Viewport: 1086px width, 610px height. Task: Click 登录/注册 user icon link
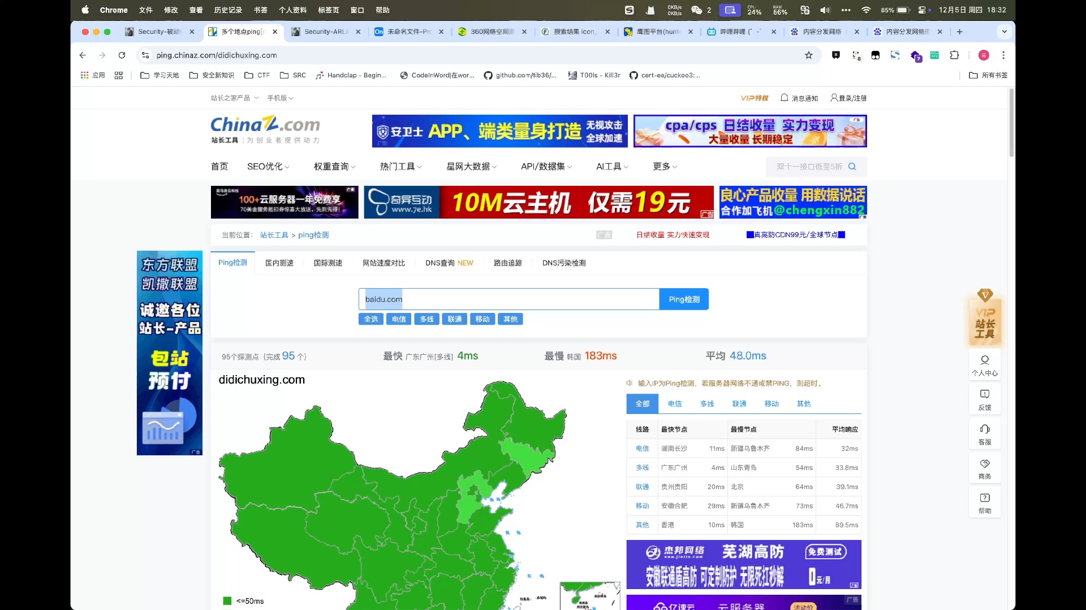point(848,98)
